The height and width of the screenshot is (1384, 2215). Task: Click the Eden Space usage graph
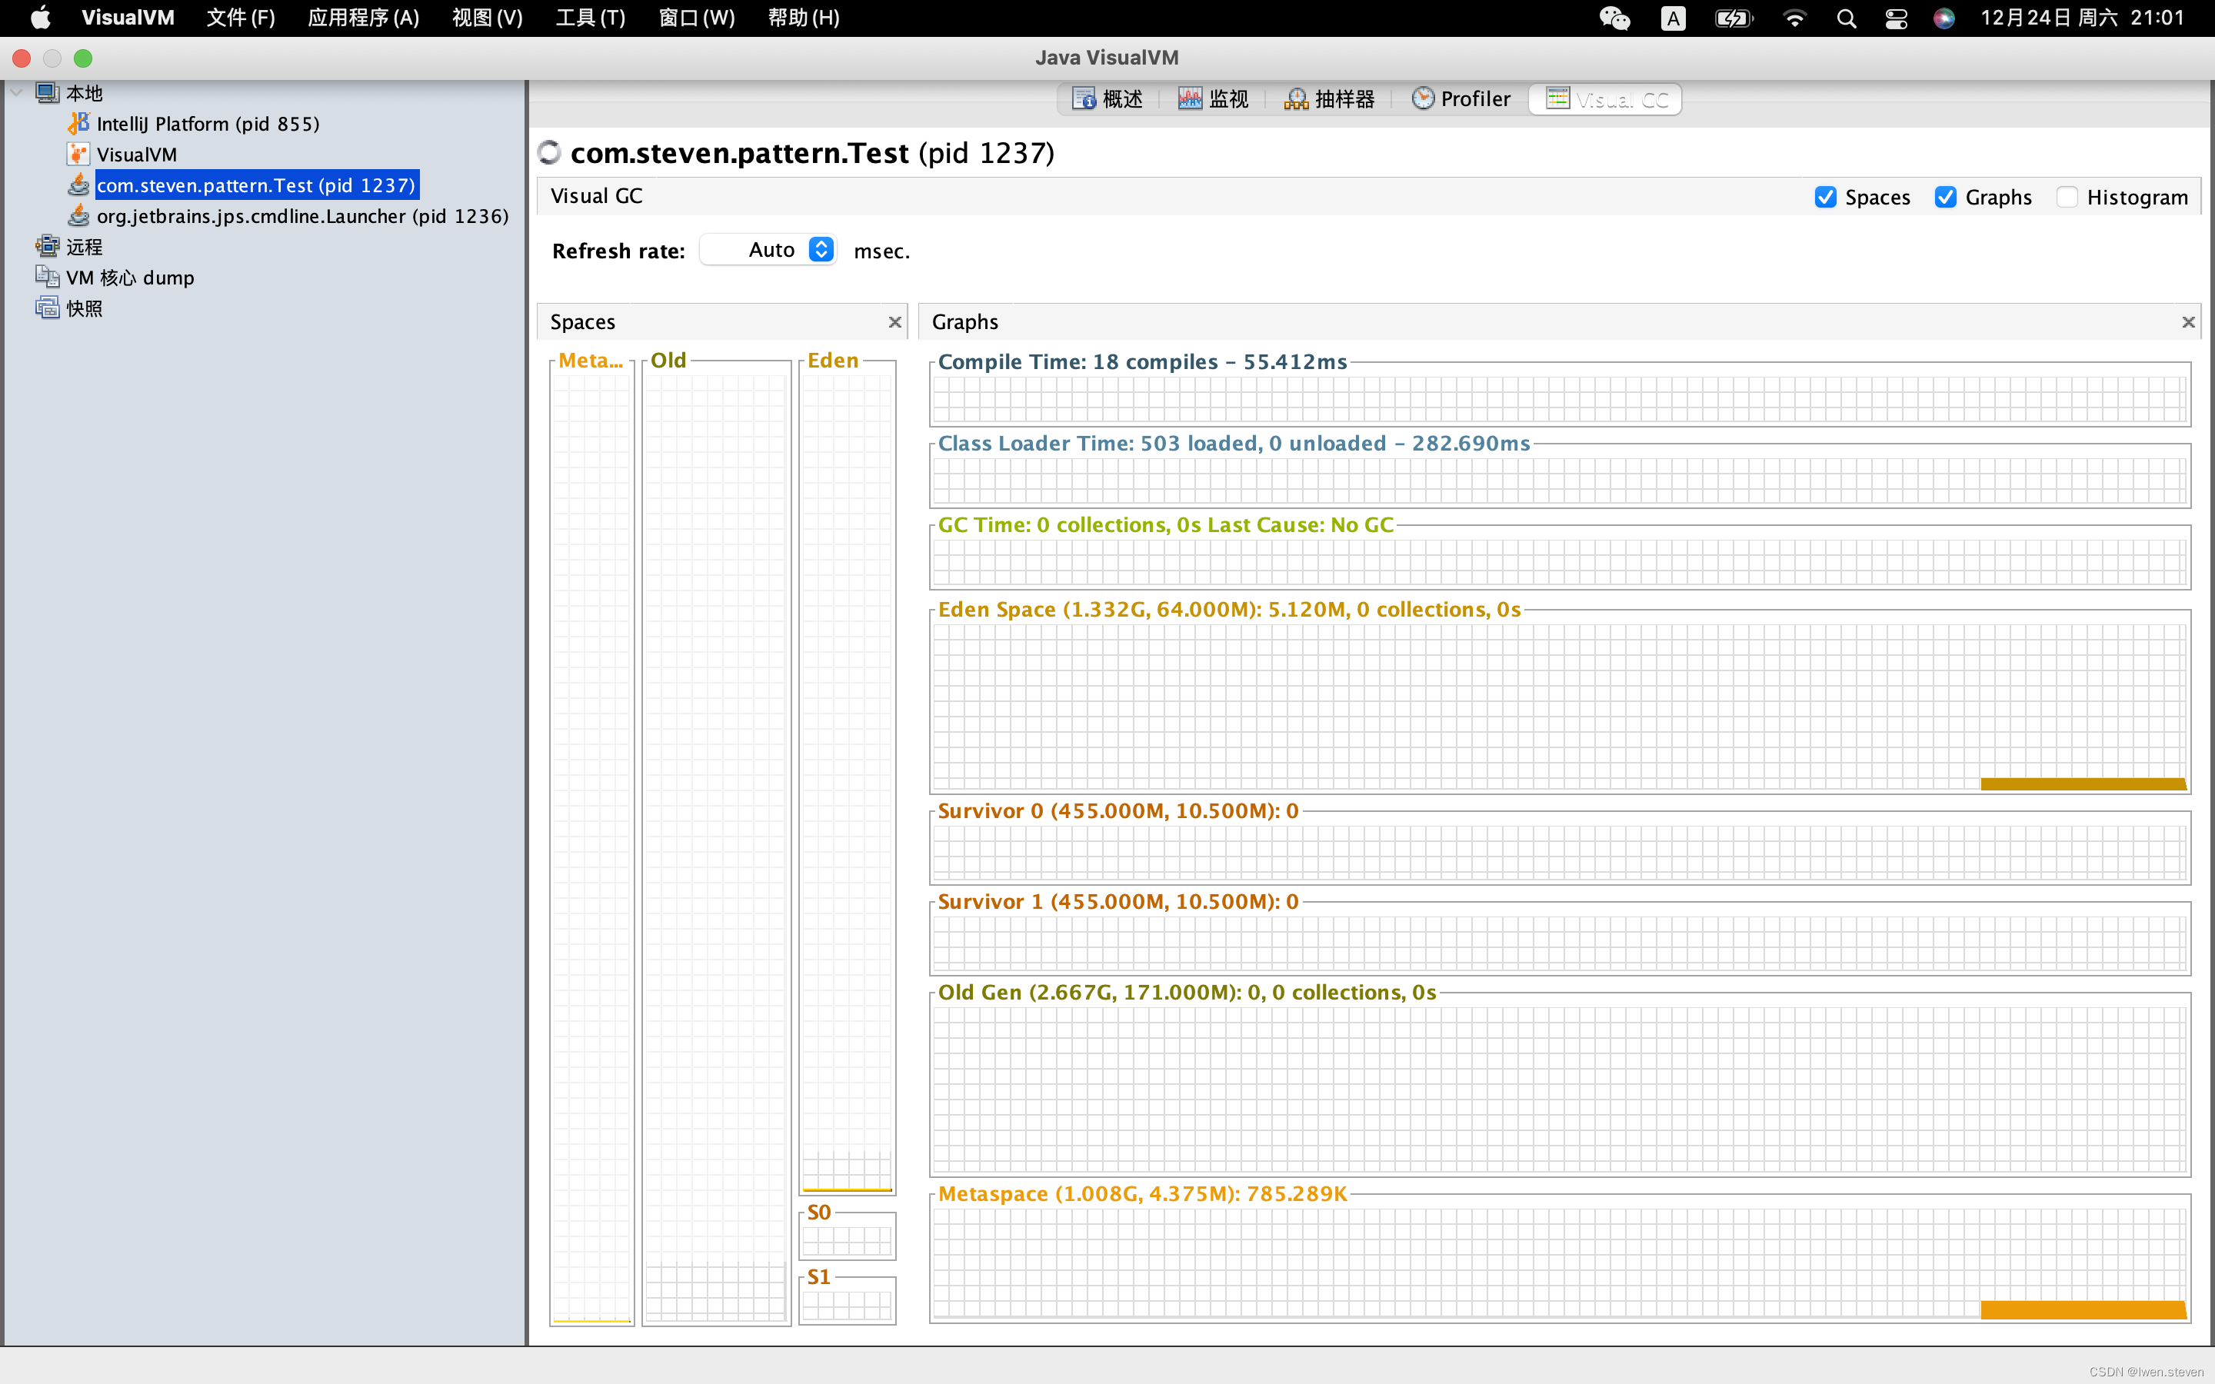click(1560, 707)
